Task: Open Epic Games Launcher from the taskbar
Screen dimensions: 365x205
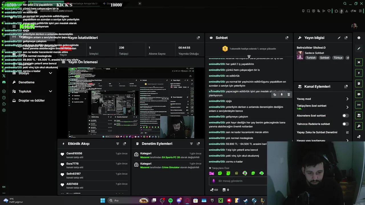Action: (212, 200)
